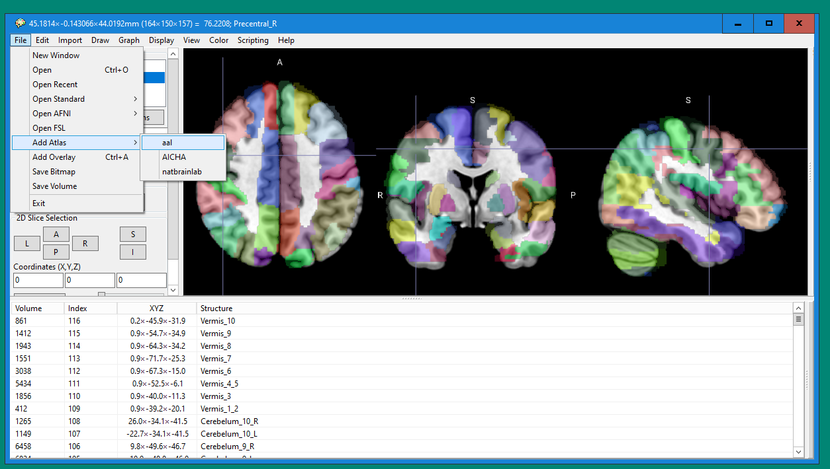Pick natbrainlab from the Add Atlas submenu

[x=183, y=172]
